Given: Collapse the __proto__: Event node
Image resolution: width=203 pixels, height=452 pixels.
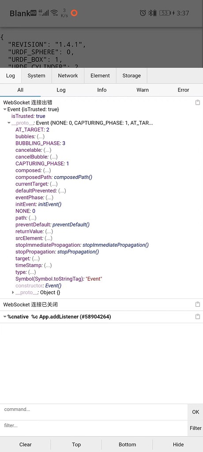Looking at the screenshot, I should pos(9,123).
